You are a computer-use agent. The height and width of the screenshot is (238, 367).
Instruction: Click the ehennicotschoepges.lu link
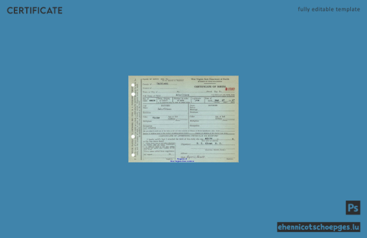319,227
